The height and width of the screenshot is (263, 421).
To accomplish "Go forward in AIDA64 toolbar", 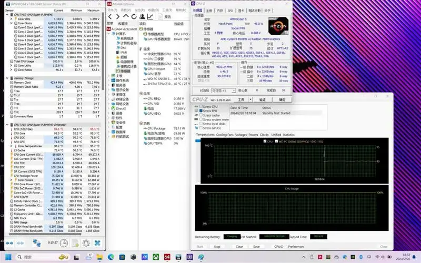I will [x=117, y=17].
